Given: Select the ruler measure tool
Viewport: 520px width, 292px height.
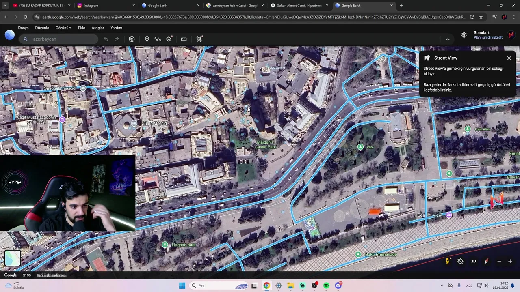Looking at the screenshot, I should point(184,39).
